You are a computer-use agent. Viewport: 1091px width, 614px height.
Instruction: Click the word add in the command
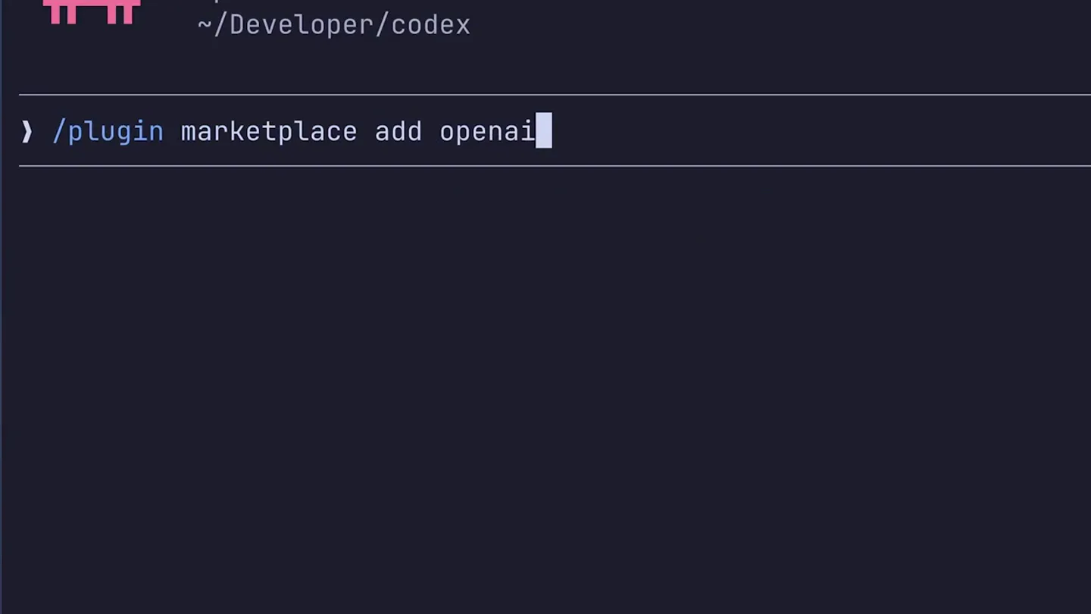click(399, 131)
